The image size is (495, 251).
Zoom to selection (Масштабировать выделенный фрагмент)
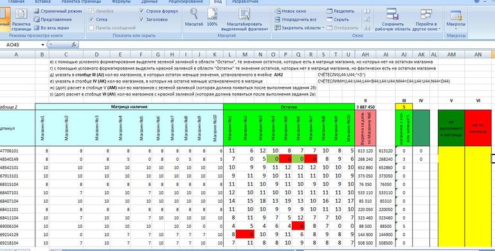click(x=244, y=19)
